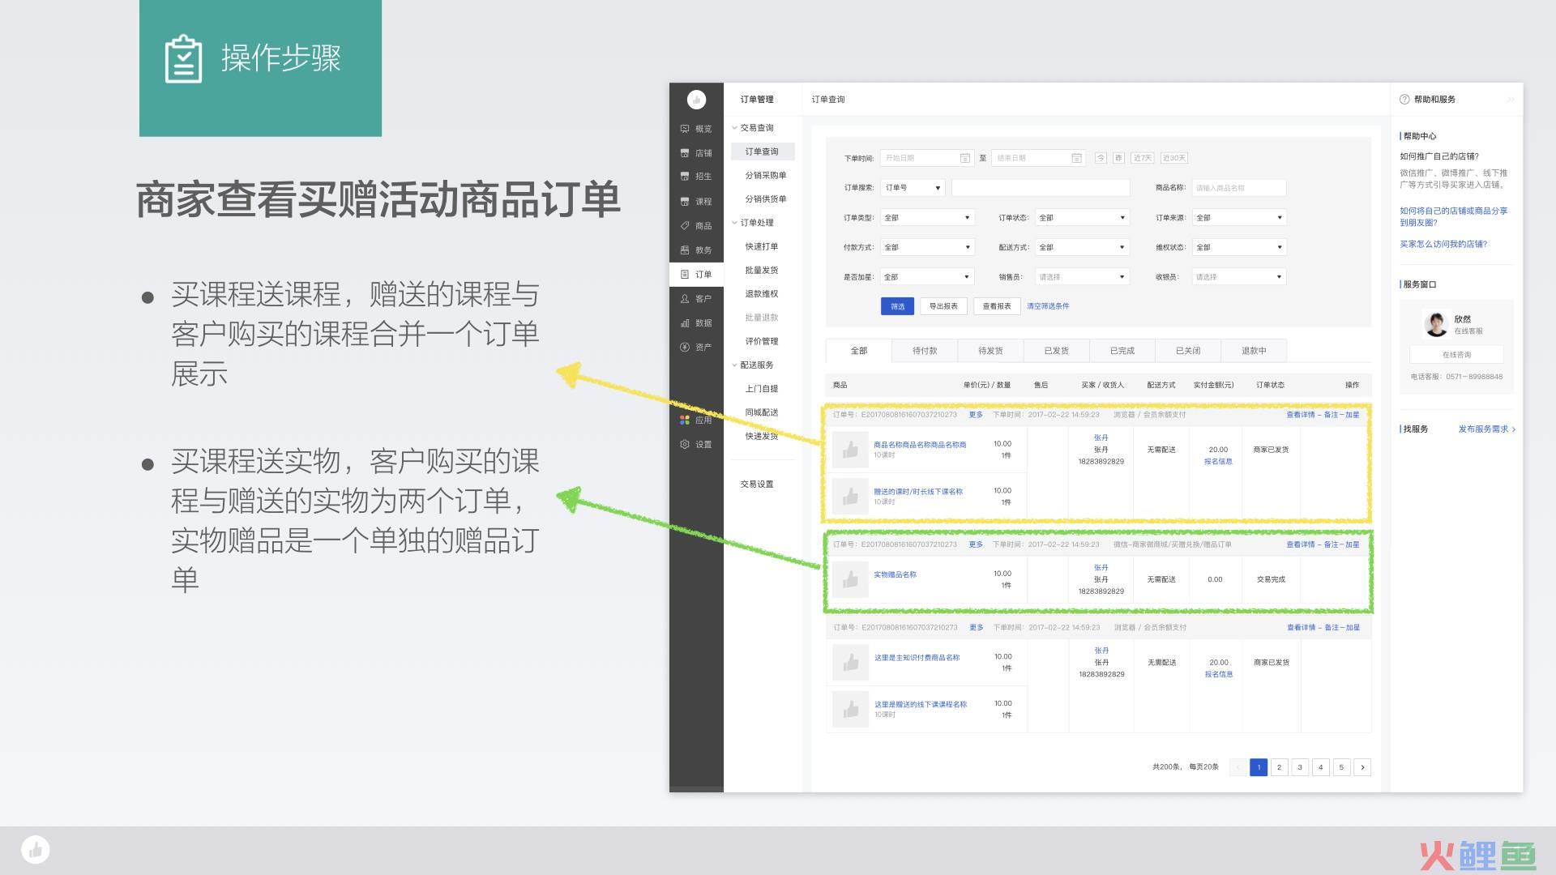Open 设置 in the dark sidebar

coord(696,444)
